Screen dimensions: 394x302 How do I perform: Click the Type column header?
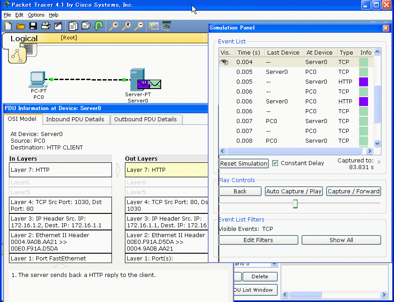click(x=347, y=52)
